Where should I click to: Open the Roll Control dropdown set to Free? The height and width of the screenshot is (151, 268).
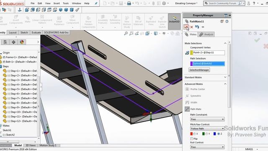pos(207,147)
